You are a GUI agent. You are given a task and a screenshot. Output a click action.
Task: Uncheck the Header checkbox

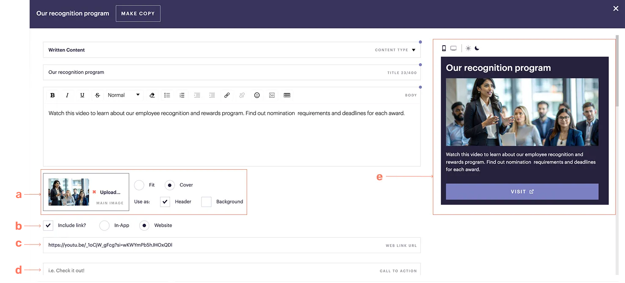click(x=165, y=202)
